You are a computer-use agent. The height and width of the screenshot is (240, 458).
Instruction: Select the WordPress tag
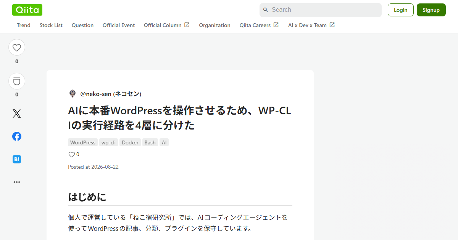coord(83,142)
